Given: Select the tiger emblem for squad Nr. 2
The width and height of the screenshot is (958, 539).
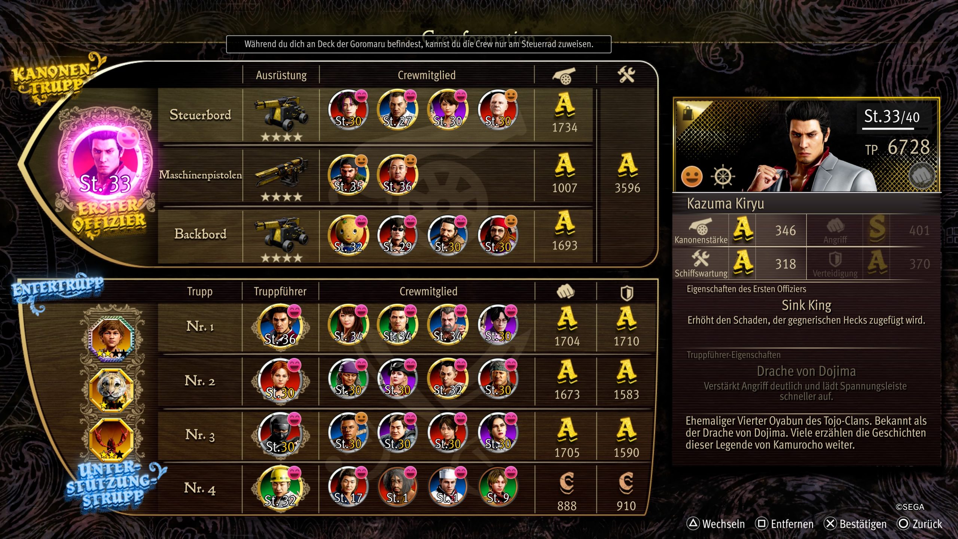Looking at the screenshot, I should tap(111, 389).
